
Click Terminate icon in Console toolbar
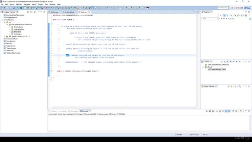pos(207,111)
